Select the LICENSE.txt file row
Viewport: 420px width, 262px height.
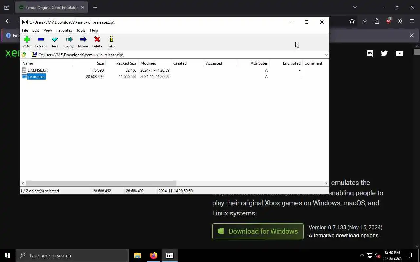point(35,70)
